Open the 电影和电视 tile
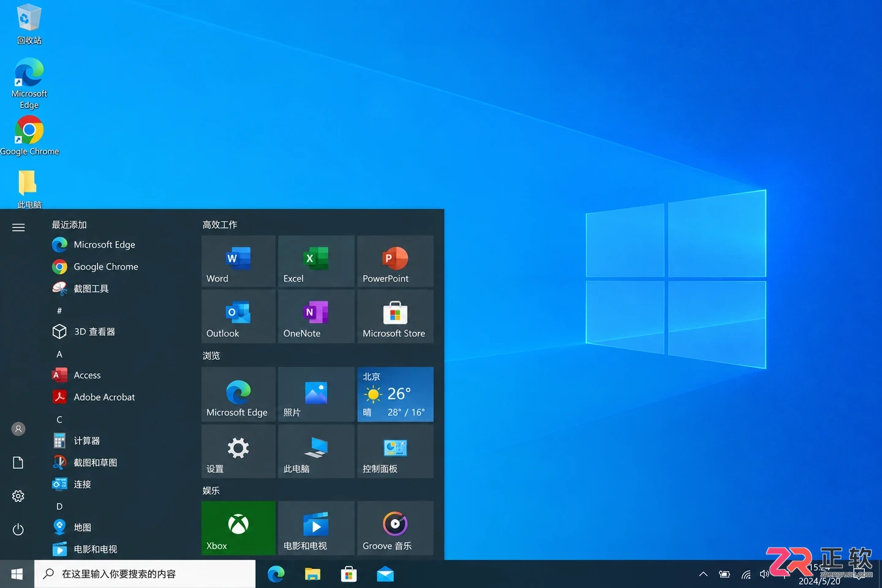 pyautogui.click(x=316, y=528)
